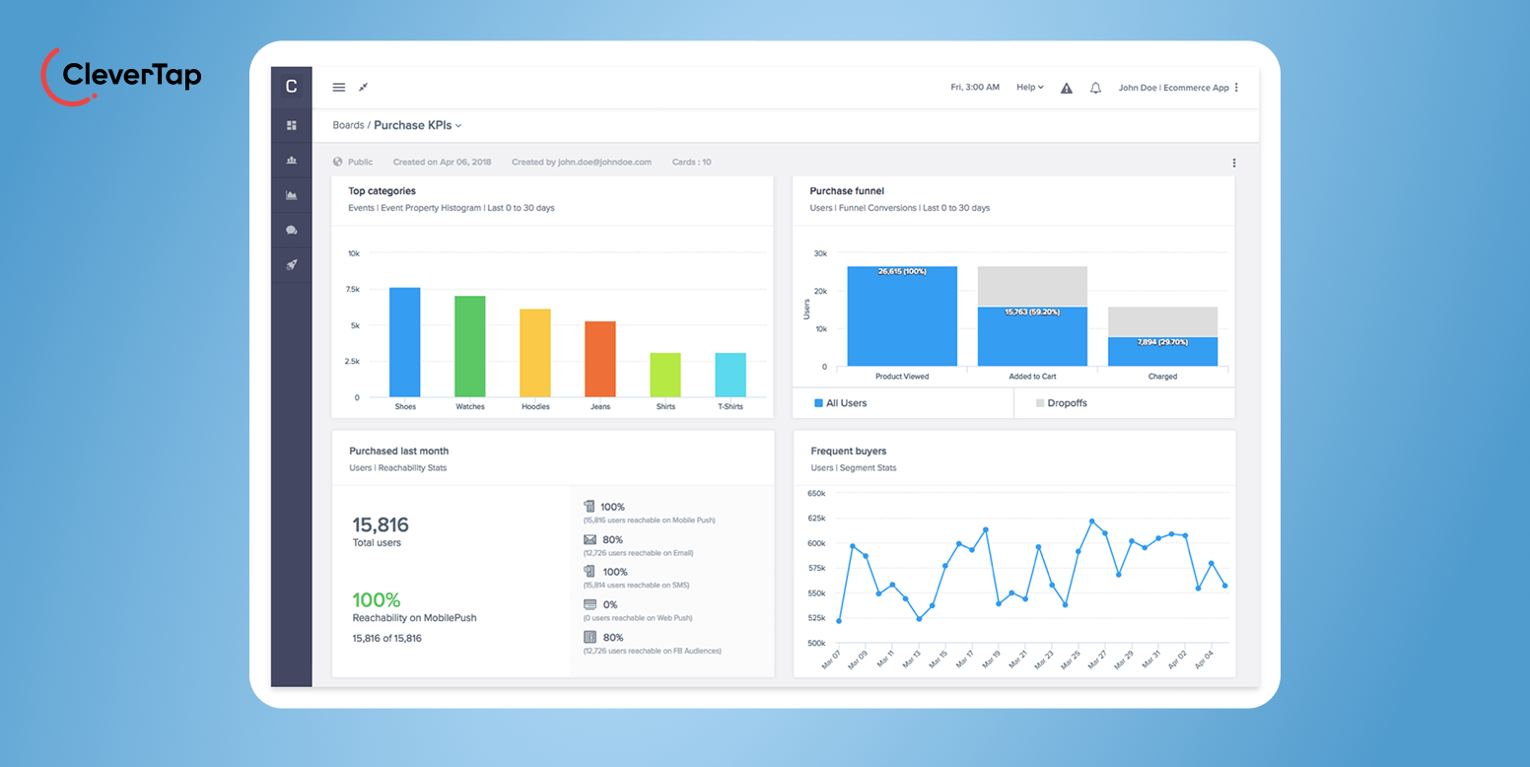Click the green 100% reachability value
Viewport: 1530px width, 767px height.
pyautogui.click(x=377, y=600)
